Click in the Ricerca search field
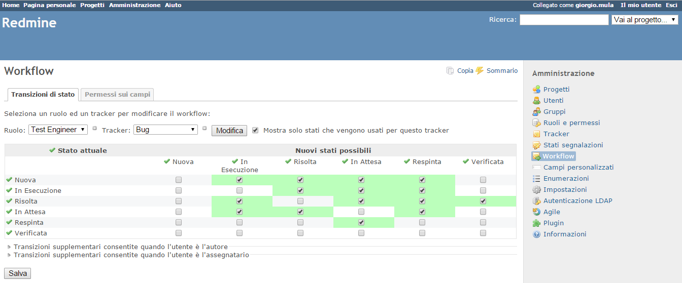 564,20
